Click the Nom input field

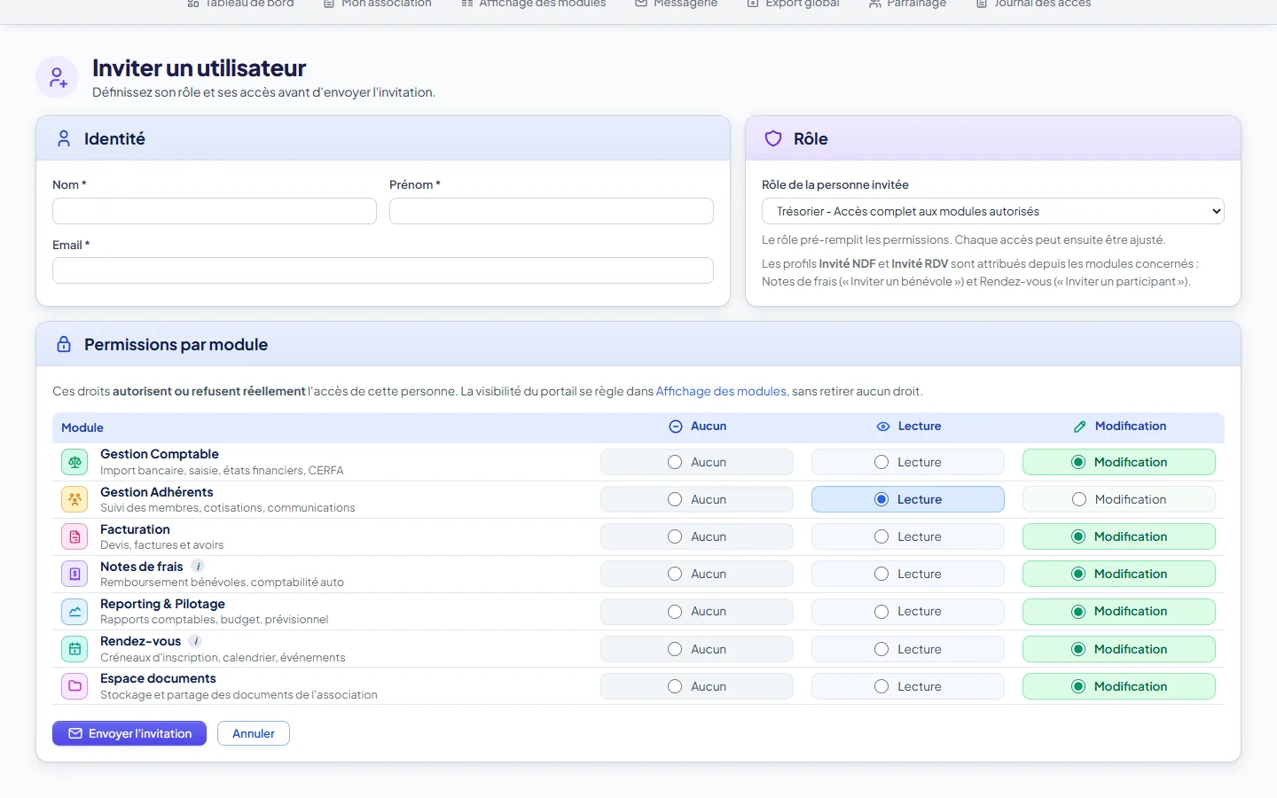pyautogui.click(x=215, y=211)
